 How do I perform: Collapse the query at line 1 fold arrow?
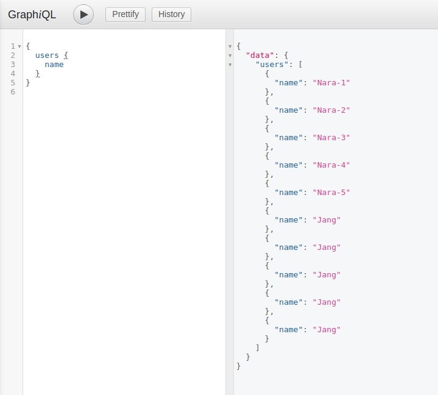click(x=19, y=46)
